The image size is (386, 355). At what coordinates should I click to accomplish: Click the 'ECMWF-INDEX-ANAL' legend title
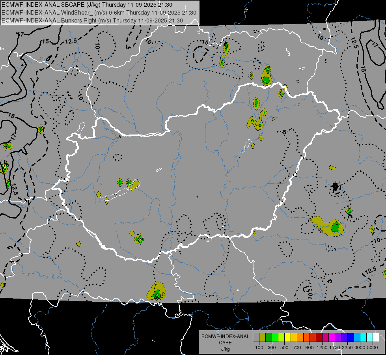pyautogui.click(x=225, y=336)
